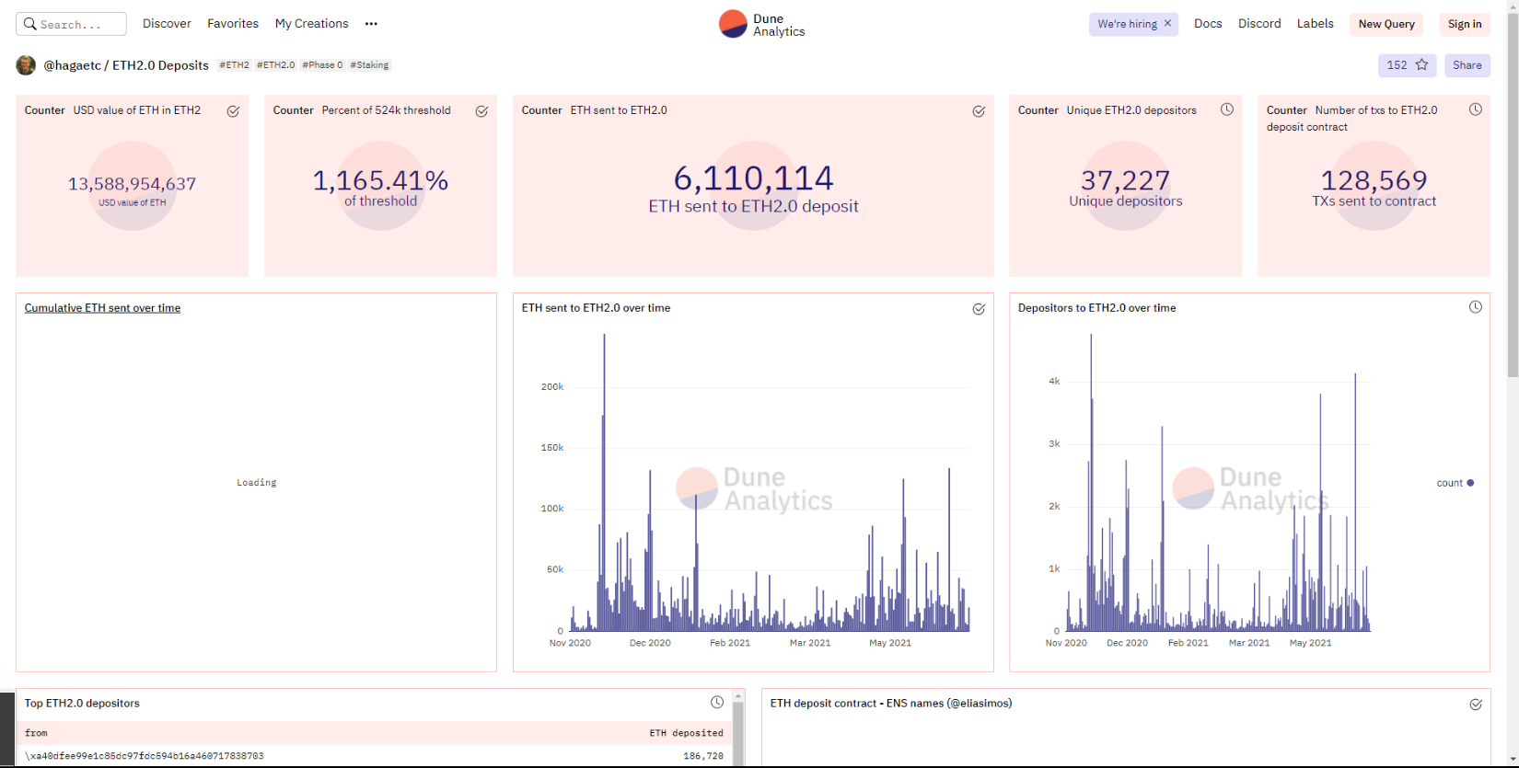1519x768 pixels.
Task: Click the 37,227 unique depositors value
Action: 1125,180
